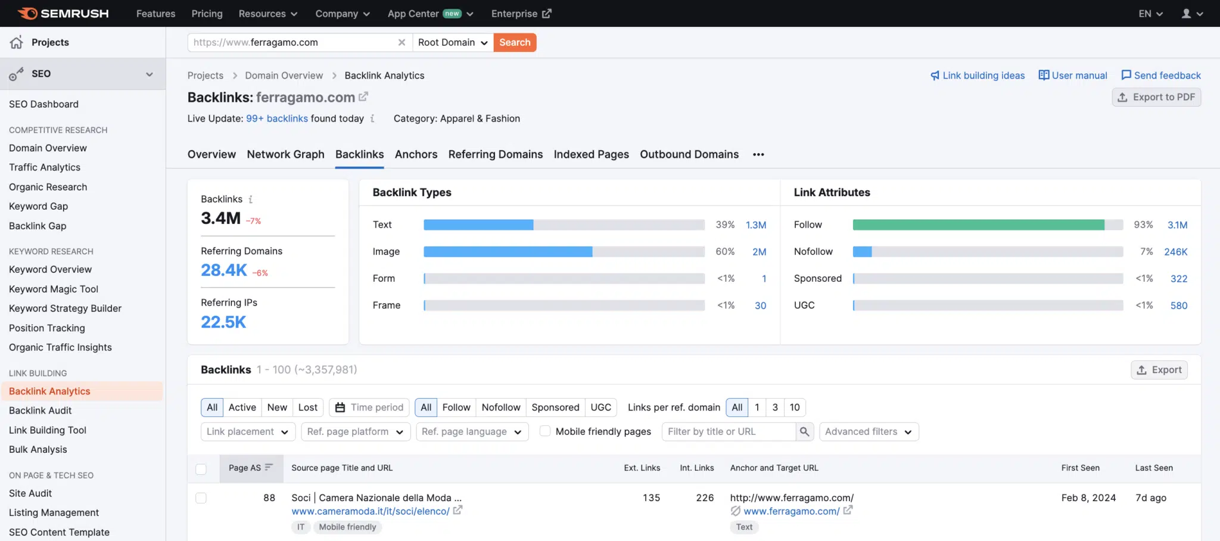The width and height of the screenshot is (1220, 541).
Task: Click the Page AS sort icon
Action: click(269, 467)
